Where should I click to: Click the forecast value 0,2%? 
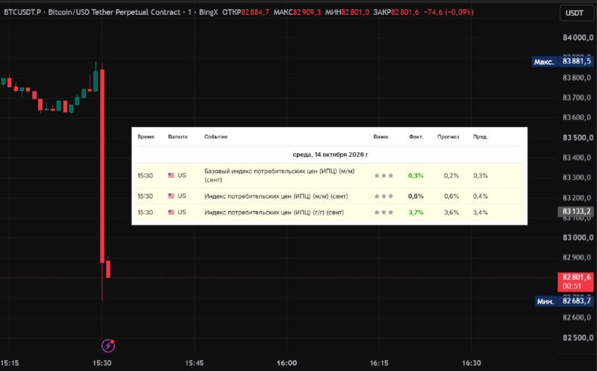click(451, 175)
